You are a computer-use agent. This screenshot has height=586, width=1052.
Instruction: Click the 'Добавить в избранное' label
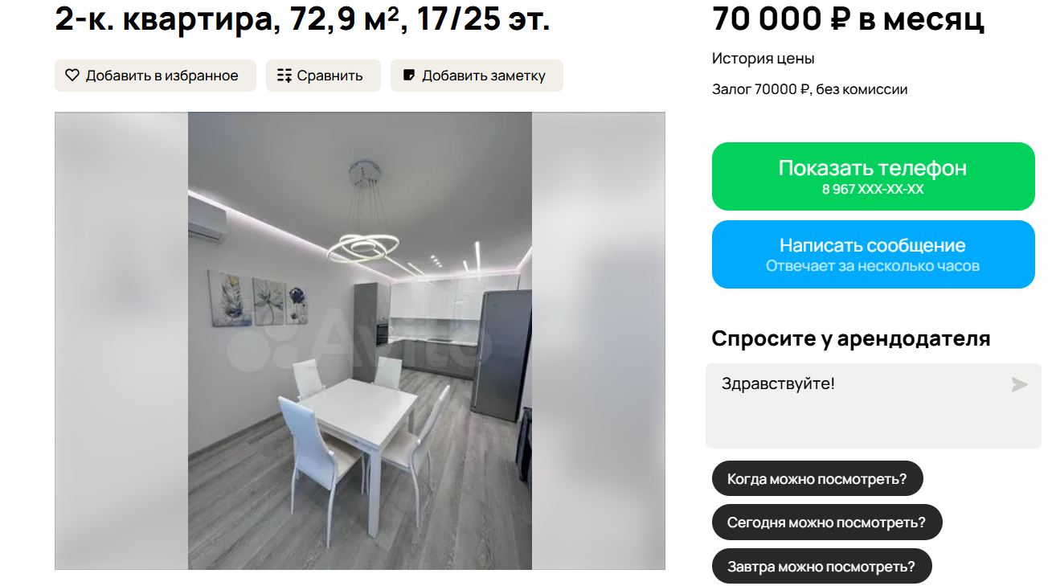tap(162, 76)
